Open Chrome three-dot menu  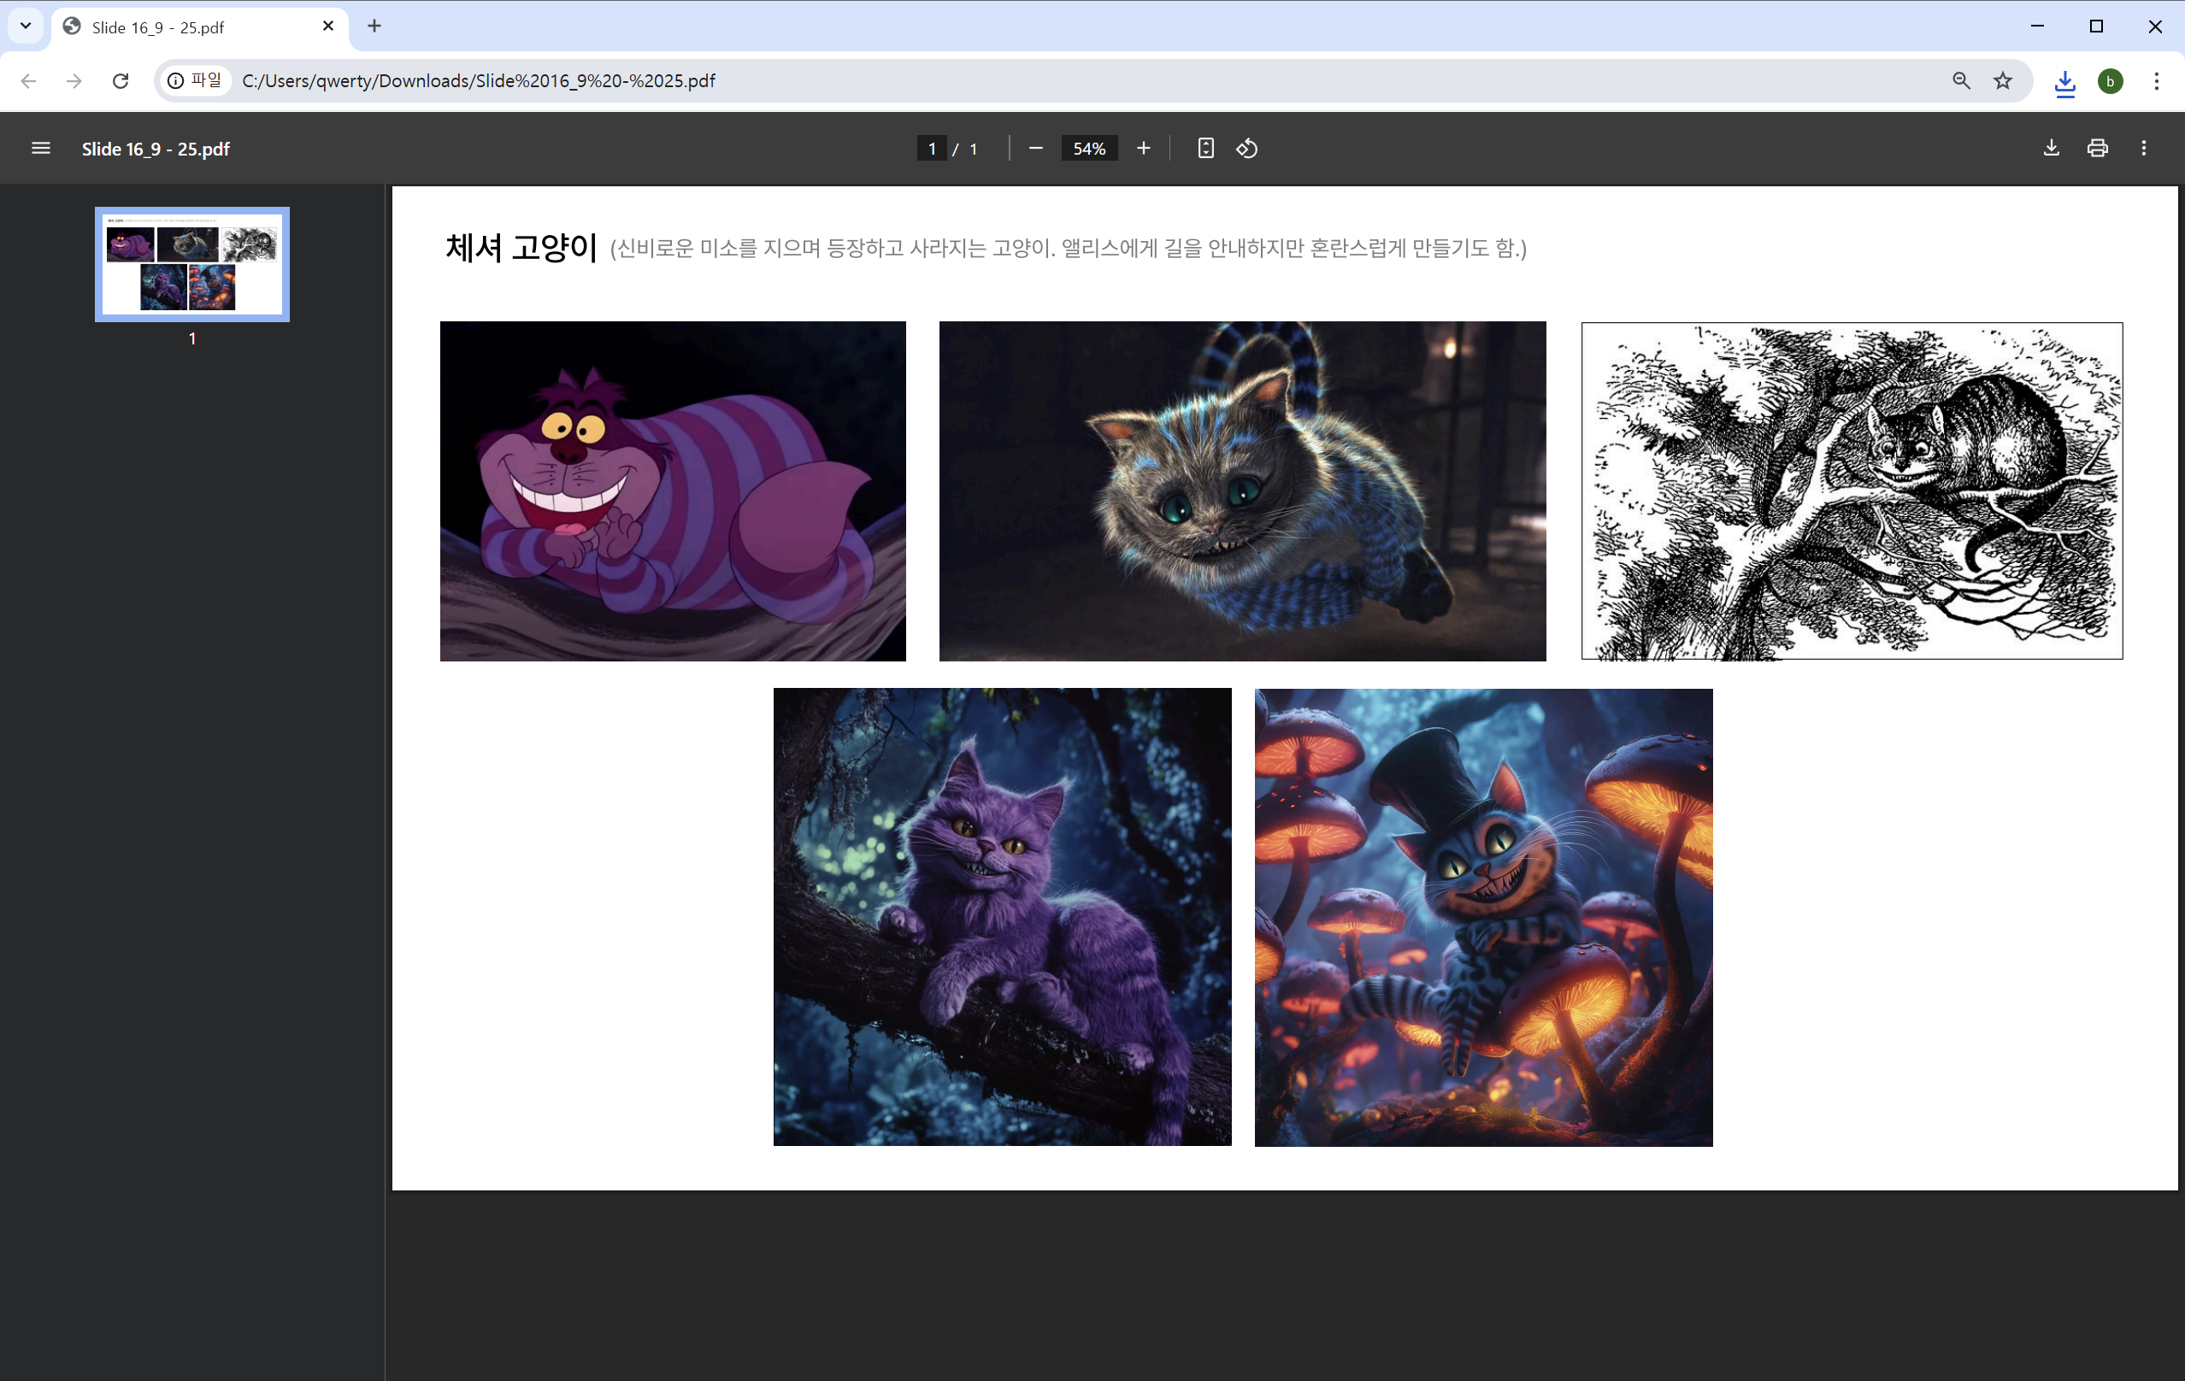tap(2156, 80)
